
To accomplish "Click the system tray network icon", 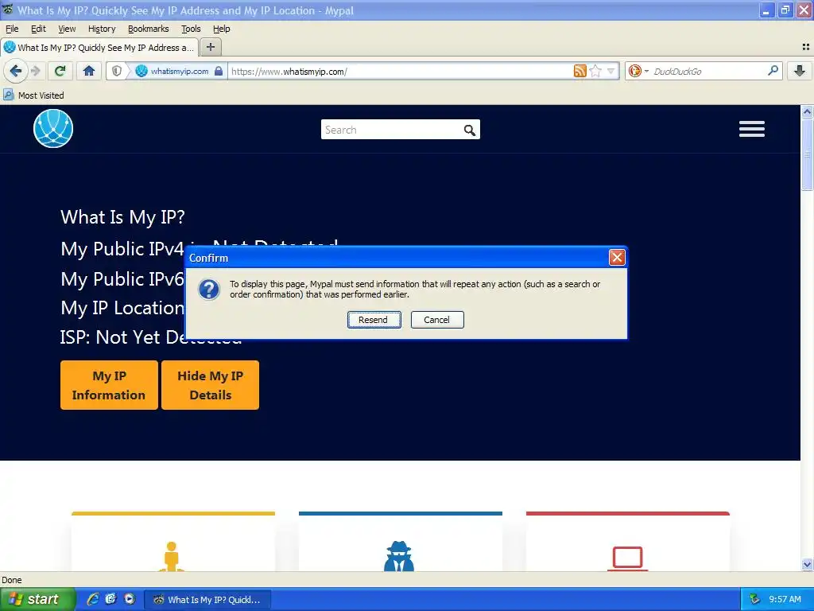I will 755,599.
